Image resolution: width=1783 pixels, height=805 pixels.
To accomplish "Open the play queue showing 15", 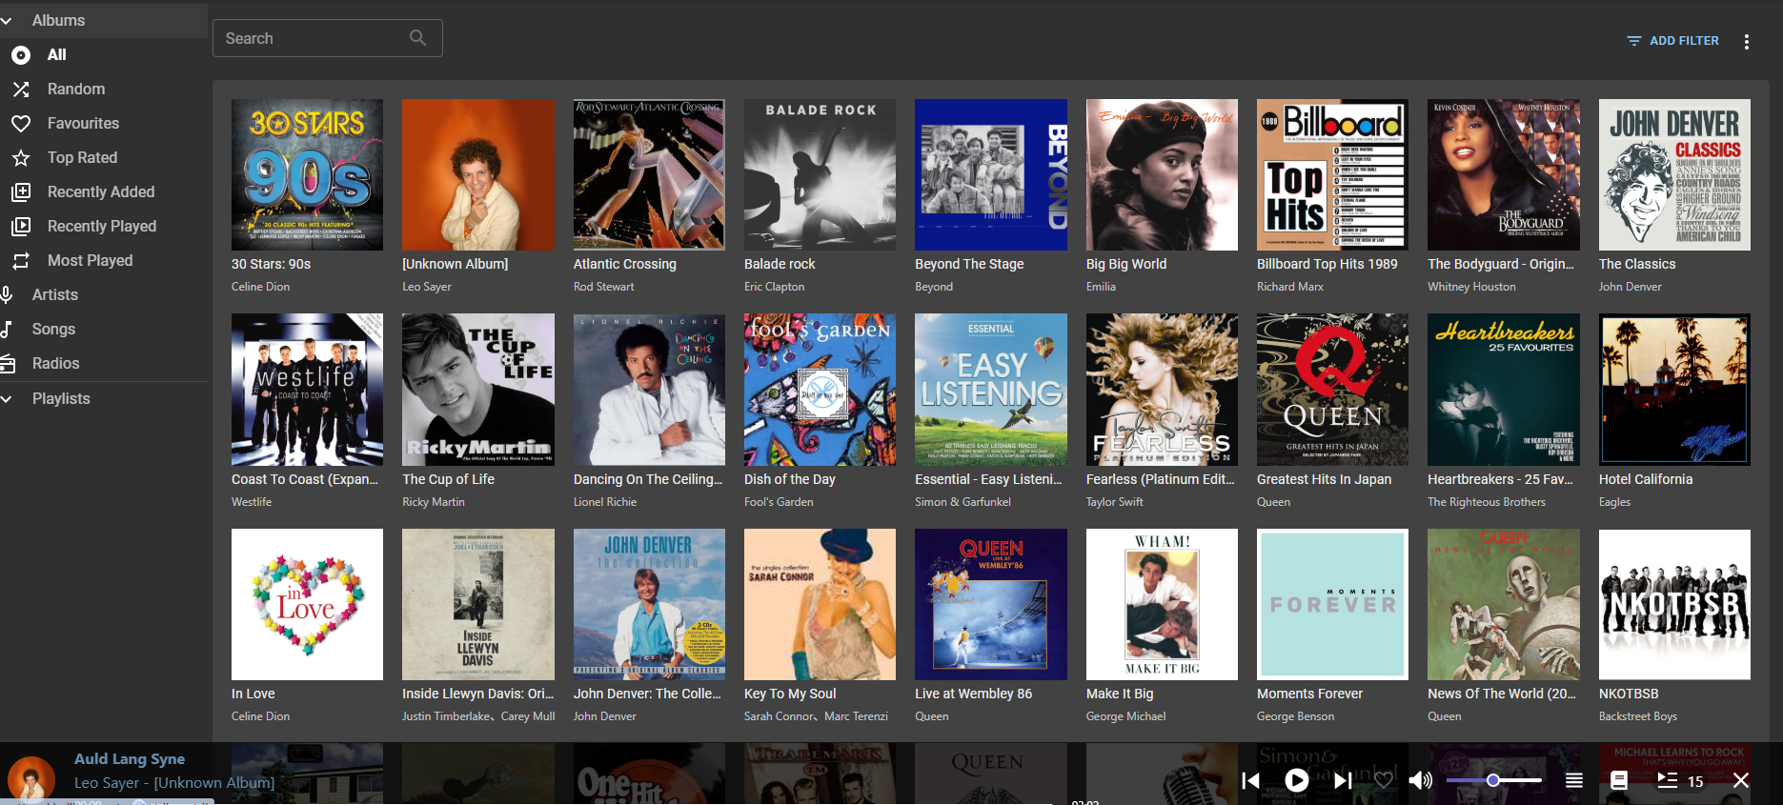I will coord(1679,780).
